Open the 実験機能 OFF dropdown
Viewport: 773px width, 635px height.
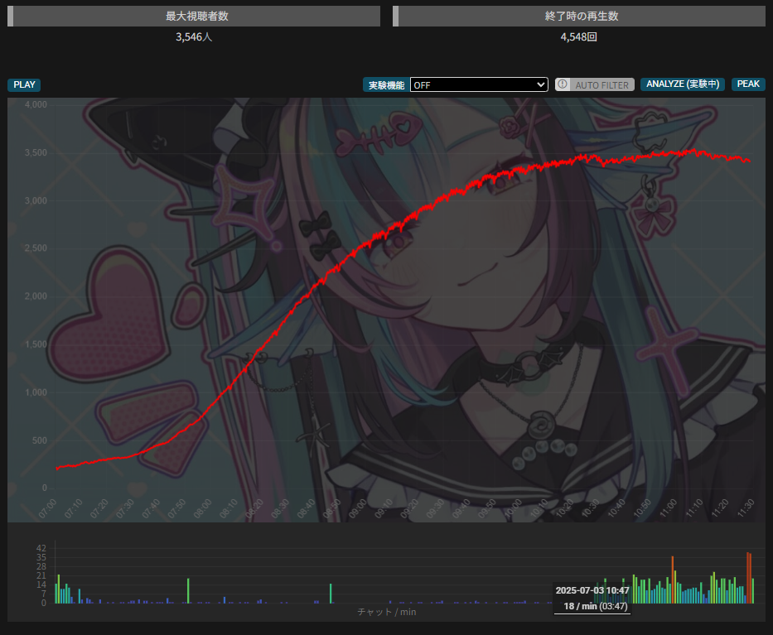[x=479, y=84]
